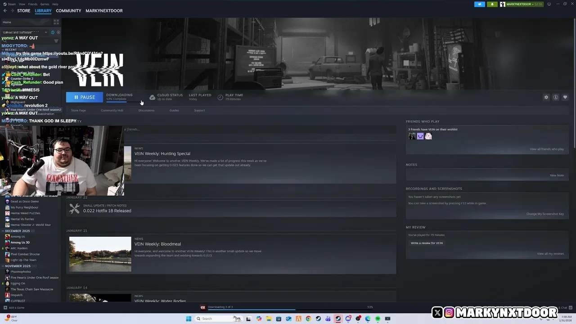Pause the VEIN download
The height and width of the screenshot is (324, 576).
pos(84,97)
